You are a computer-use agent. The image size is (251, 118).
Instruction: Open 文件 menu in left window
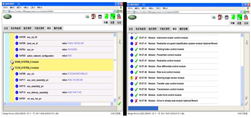click(5, 7)
